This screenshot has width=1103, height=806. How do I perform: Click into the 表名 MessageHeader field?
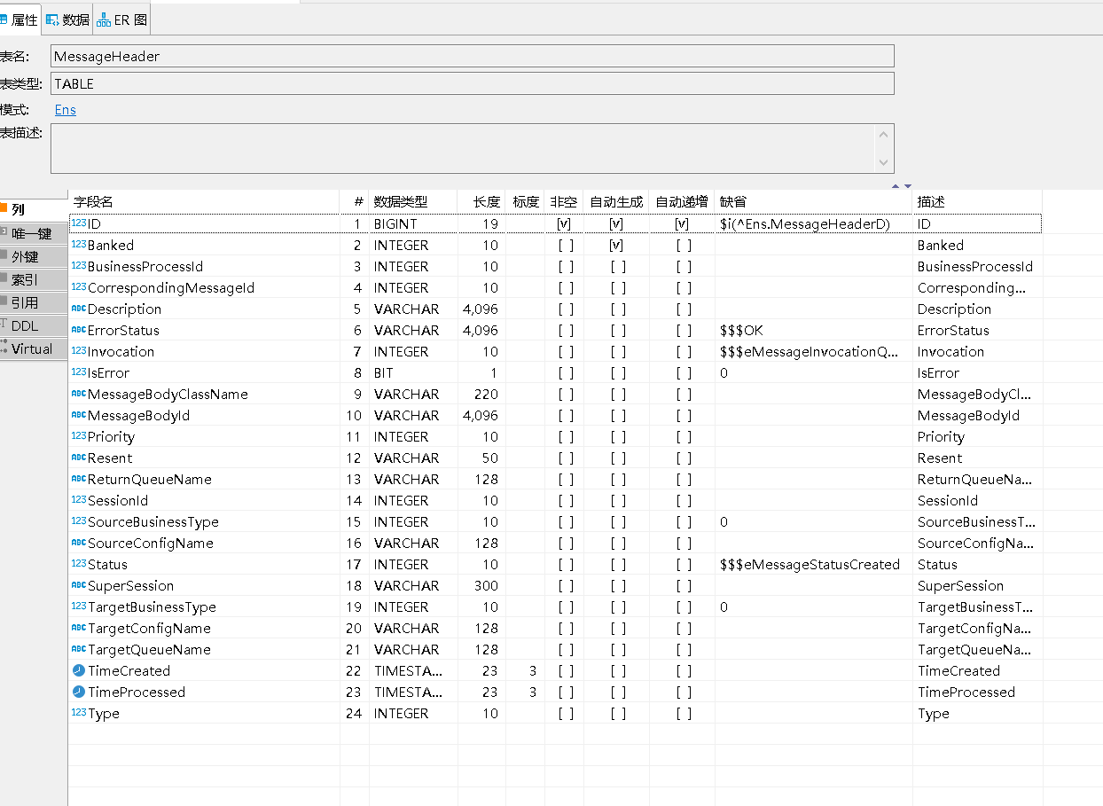pos(472,56)
